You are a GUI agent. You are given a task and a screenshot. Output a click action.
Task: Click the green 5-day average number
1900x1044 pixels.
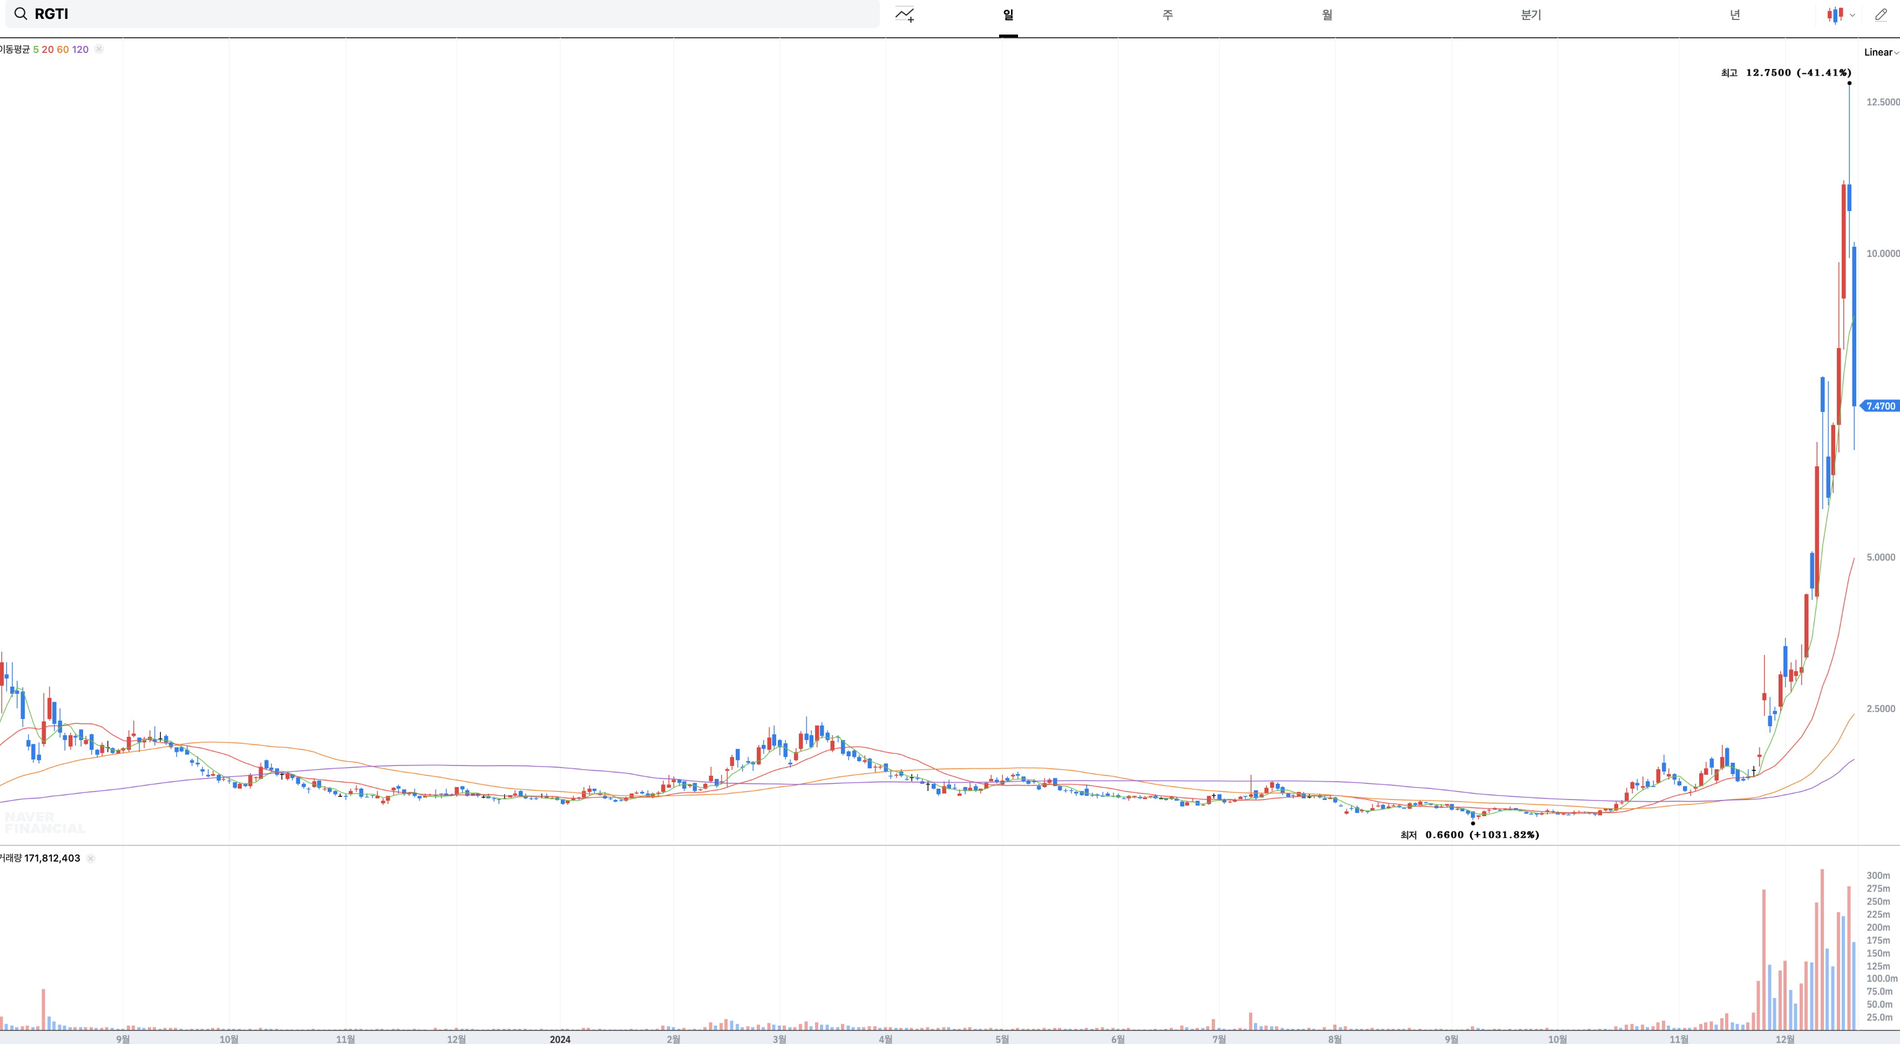[36, 50]
